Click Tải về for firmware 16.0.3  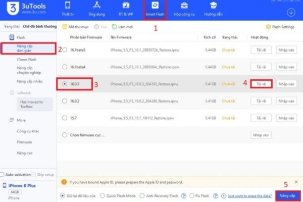[261, 84]
